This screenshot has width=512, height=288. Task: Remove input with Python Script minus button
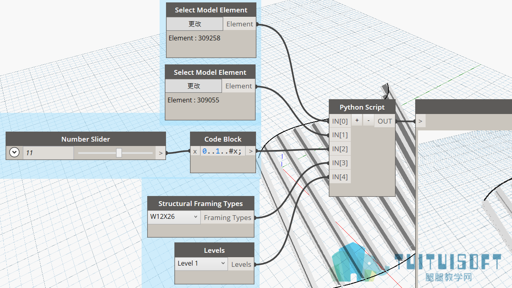368,120
